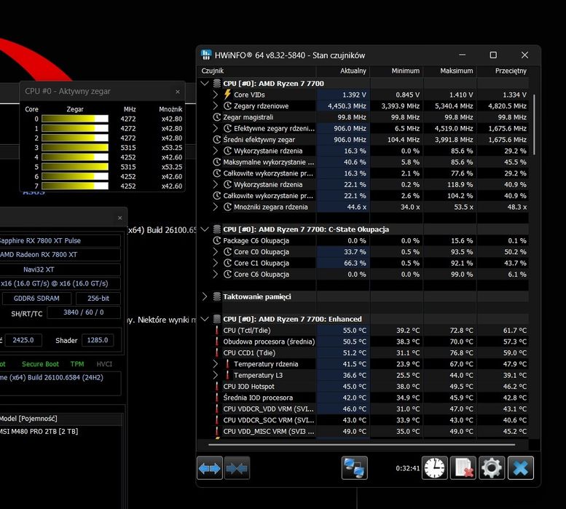
Task: Click the TPM indicator label
Action: click(77, 364)
